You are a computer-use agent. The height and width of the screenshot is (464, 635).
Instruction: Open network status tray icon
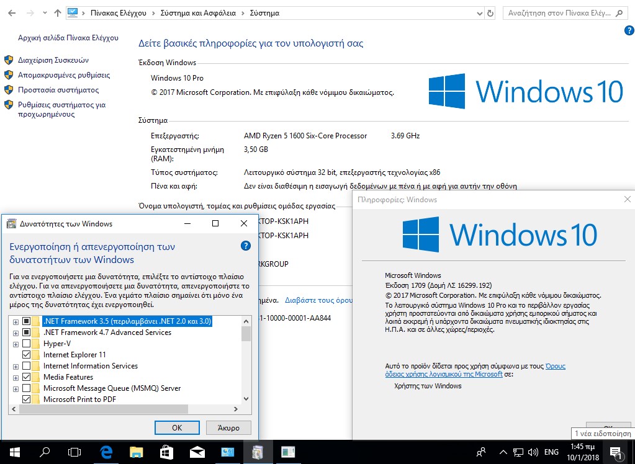[x=518, y=452]
